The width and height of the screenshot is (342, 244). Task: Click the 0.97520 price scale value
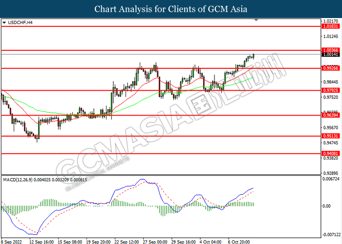coord(331,97)
